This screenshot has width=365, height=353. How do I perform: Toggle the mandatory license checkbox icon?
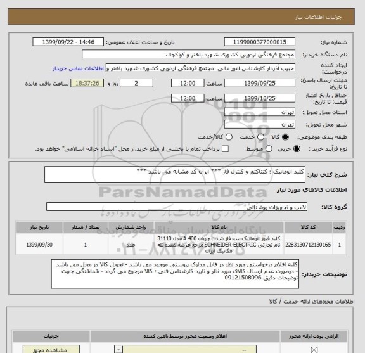click(314, 350)
